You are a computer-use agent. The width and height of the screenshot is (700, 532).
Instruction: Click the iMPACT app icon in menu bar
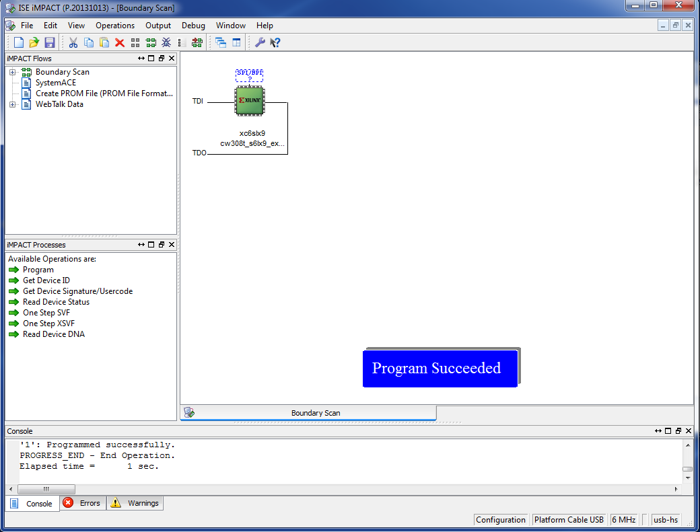[x=10, y=26]
